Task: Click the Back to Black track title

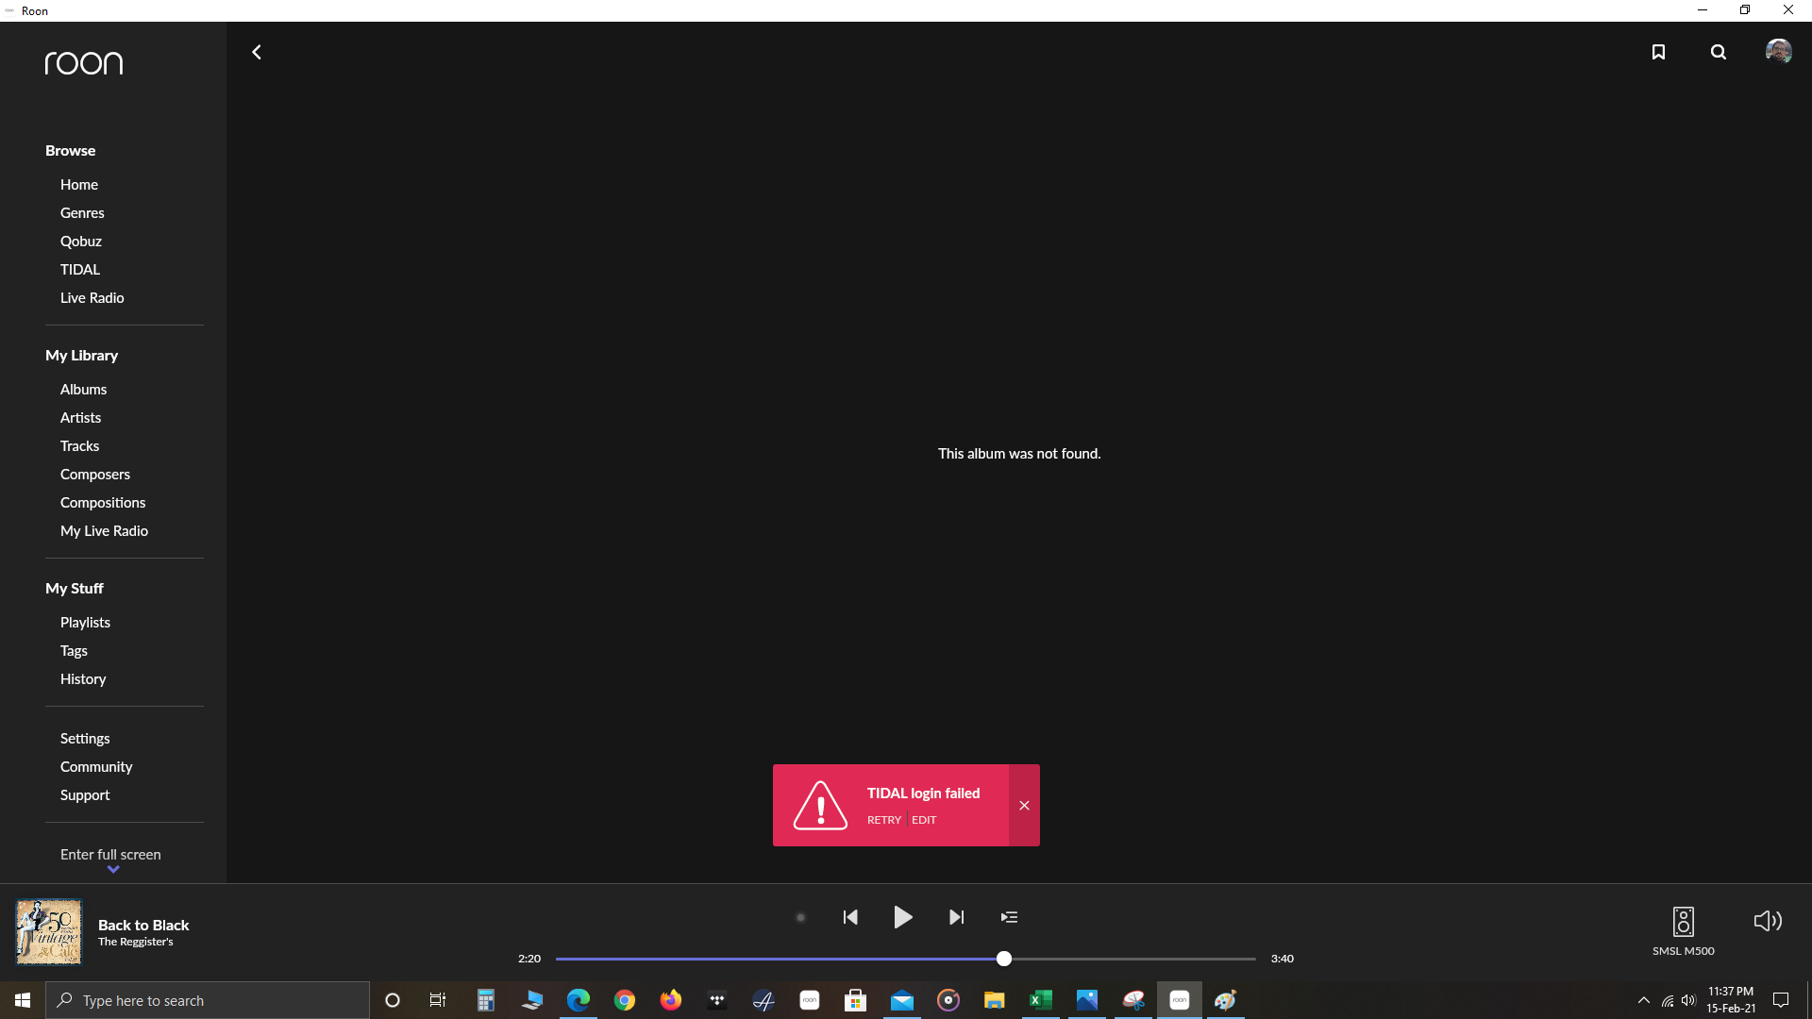Action: [143, 925]
